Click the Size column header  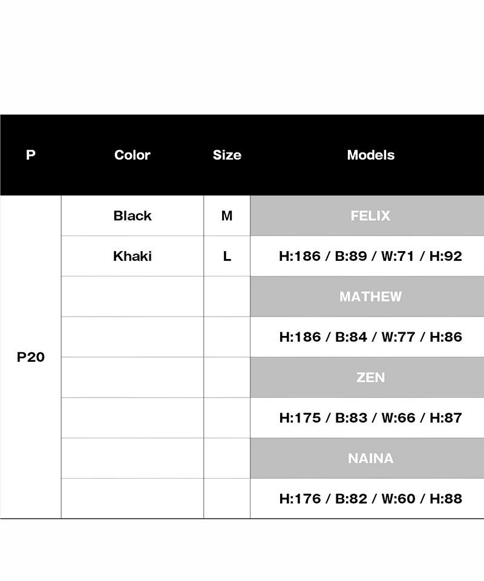[227, 155]
